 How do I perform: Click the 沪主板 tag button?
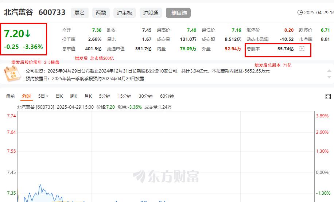[125, 13]
